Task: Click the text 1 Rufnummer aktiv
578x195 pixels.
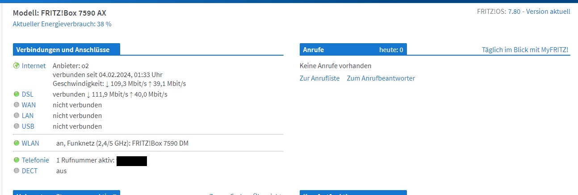Action: (x=85, y=160)
